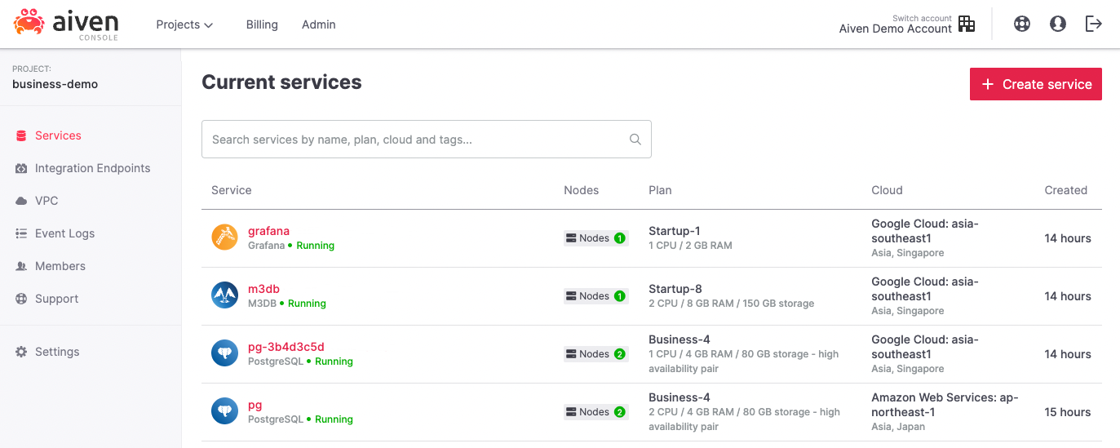Open the pg-3b4d3c5d service link
This screenshot has width=1120, height=448.
(x=286, y=347)
